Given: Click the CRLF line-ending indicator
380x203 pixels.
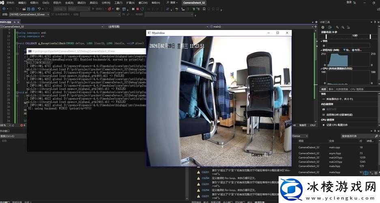Looking at the screenshot, I should pyautogui.click(x=313, y=125).
